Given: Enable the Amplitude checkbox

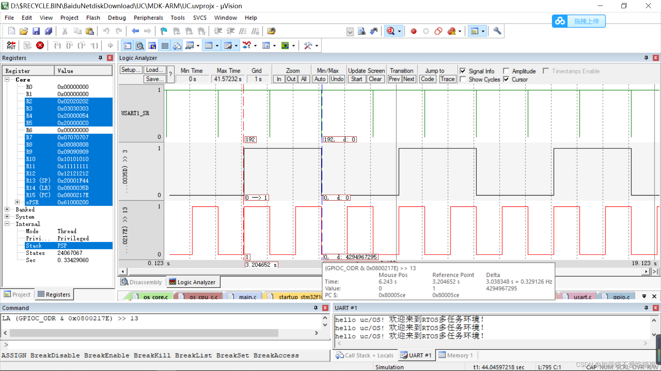Looking at the screenshot, I should 506,71.
